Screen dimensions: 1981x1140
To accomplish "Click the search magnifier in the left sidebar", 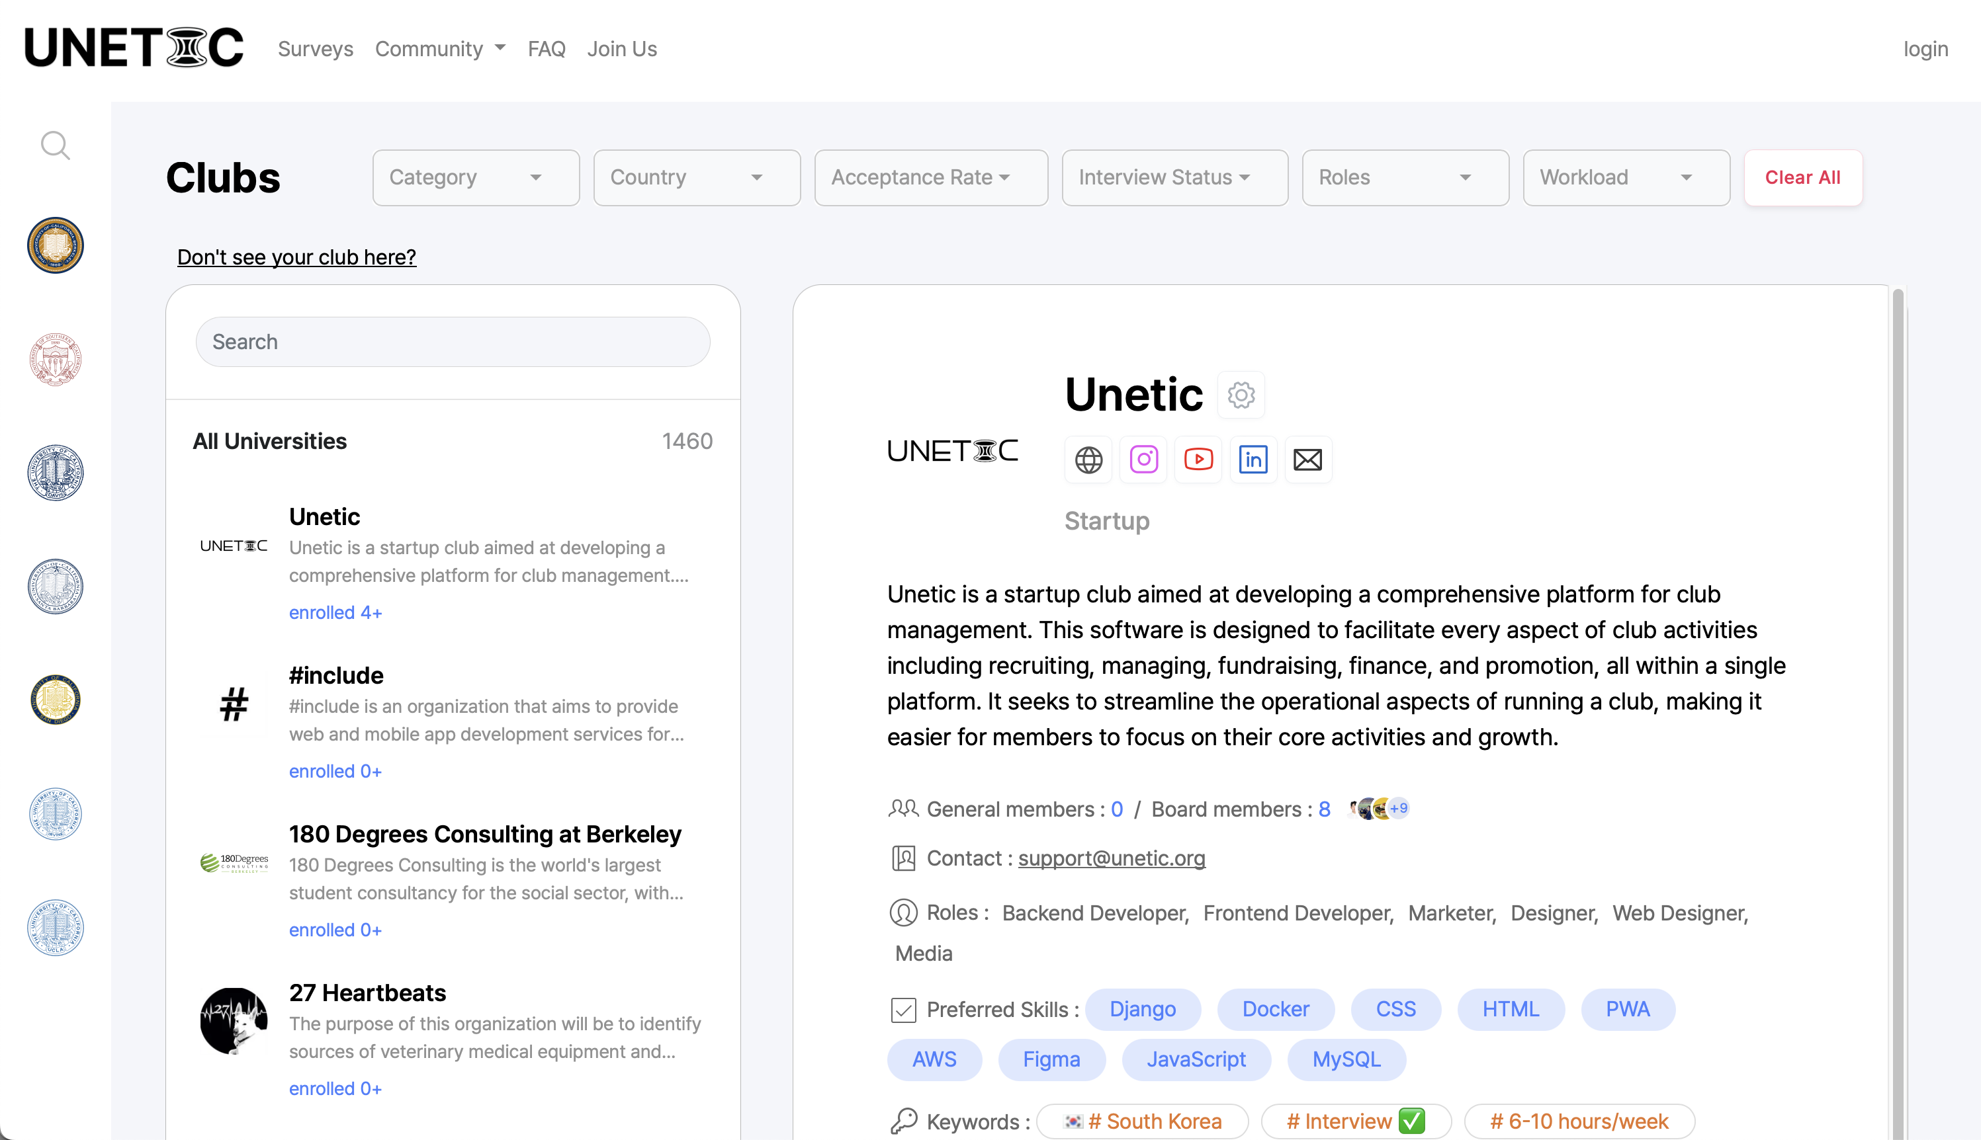I will click(55, 145).
